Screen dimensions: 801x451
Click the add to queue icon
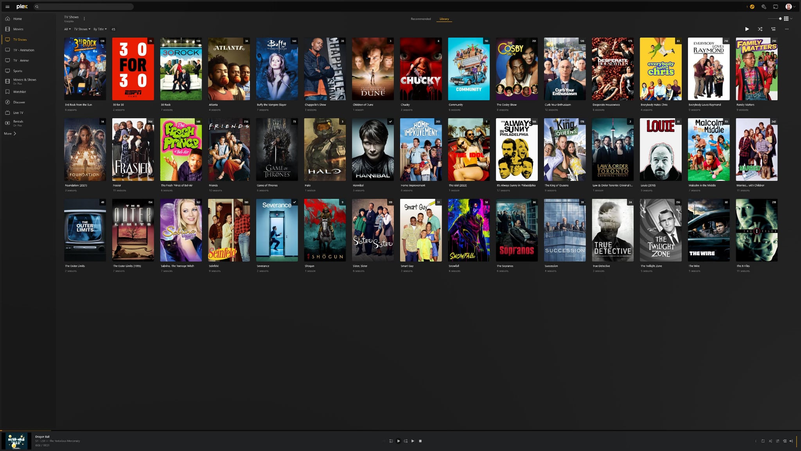[773, 29]
